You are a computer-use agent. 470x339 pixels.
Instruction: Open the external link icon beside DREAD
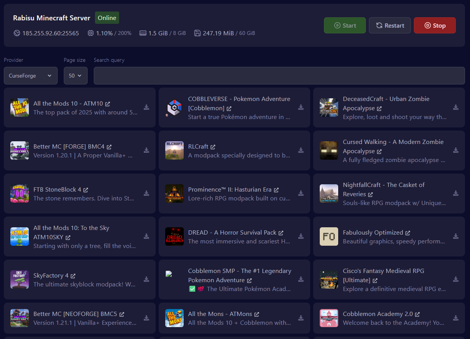coord(282,232)
